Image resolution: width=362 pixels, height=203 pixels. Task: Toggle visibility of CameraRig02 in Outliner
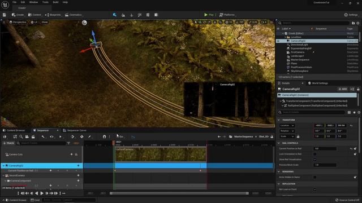(278, 41)
